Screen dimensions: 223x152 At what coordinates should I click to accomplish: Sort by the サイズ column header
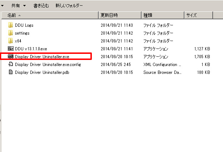(199, 15)
